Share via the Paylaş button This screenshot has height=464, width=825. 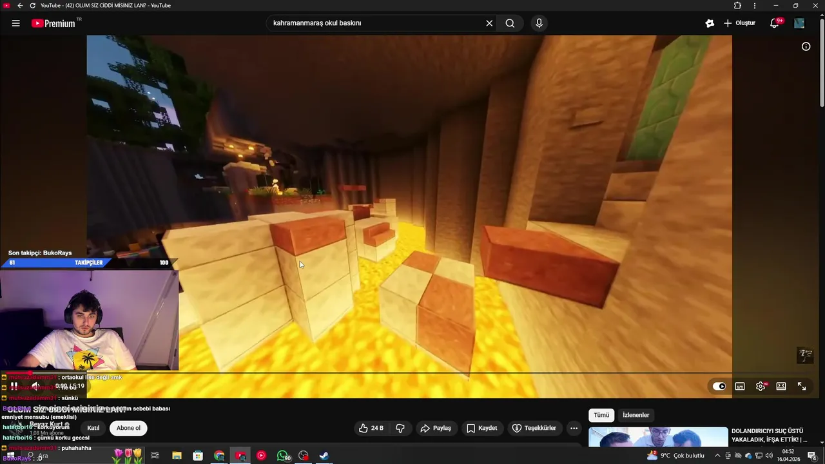tap(436, 428)
